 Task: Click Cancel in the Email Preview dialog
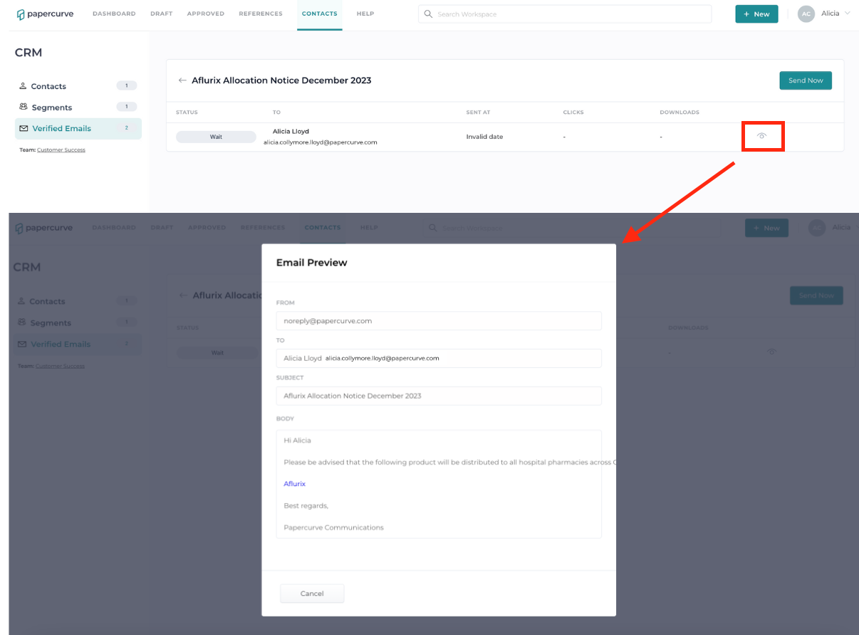(312, 594)
